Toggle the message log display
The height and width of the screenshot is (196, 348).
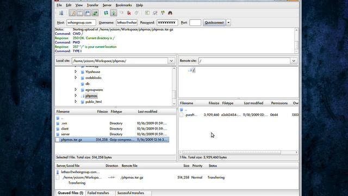(x=72, y=13)
